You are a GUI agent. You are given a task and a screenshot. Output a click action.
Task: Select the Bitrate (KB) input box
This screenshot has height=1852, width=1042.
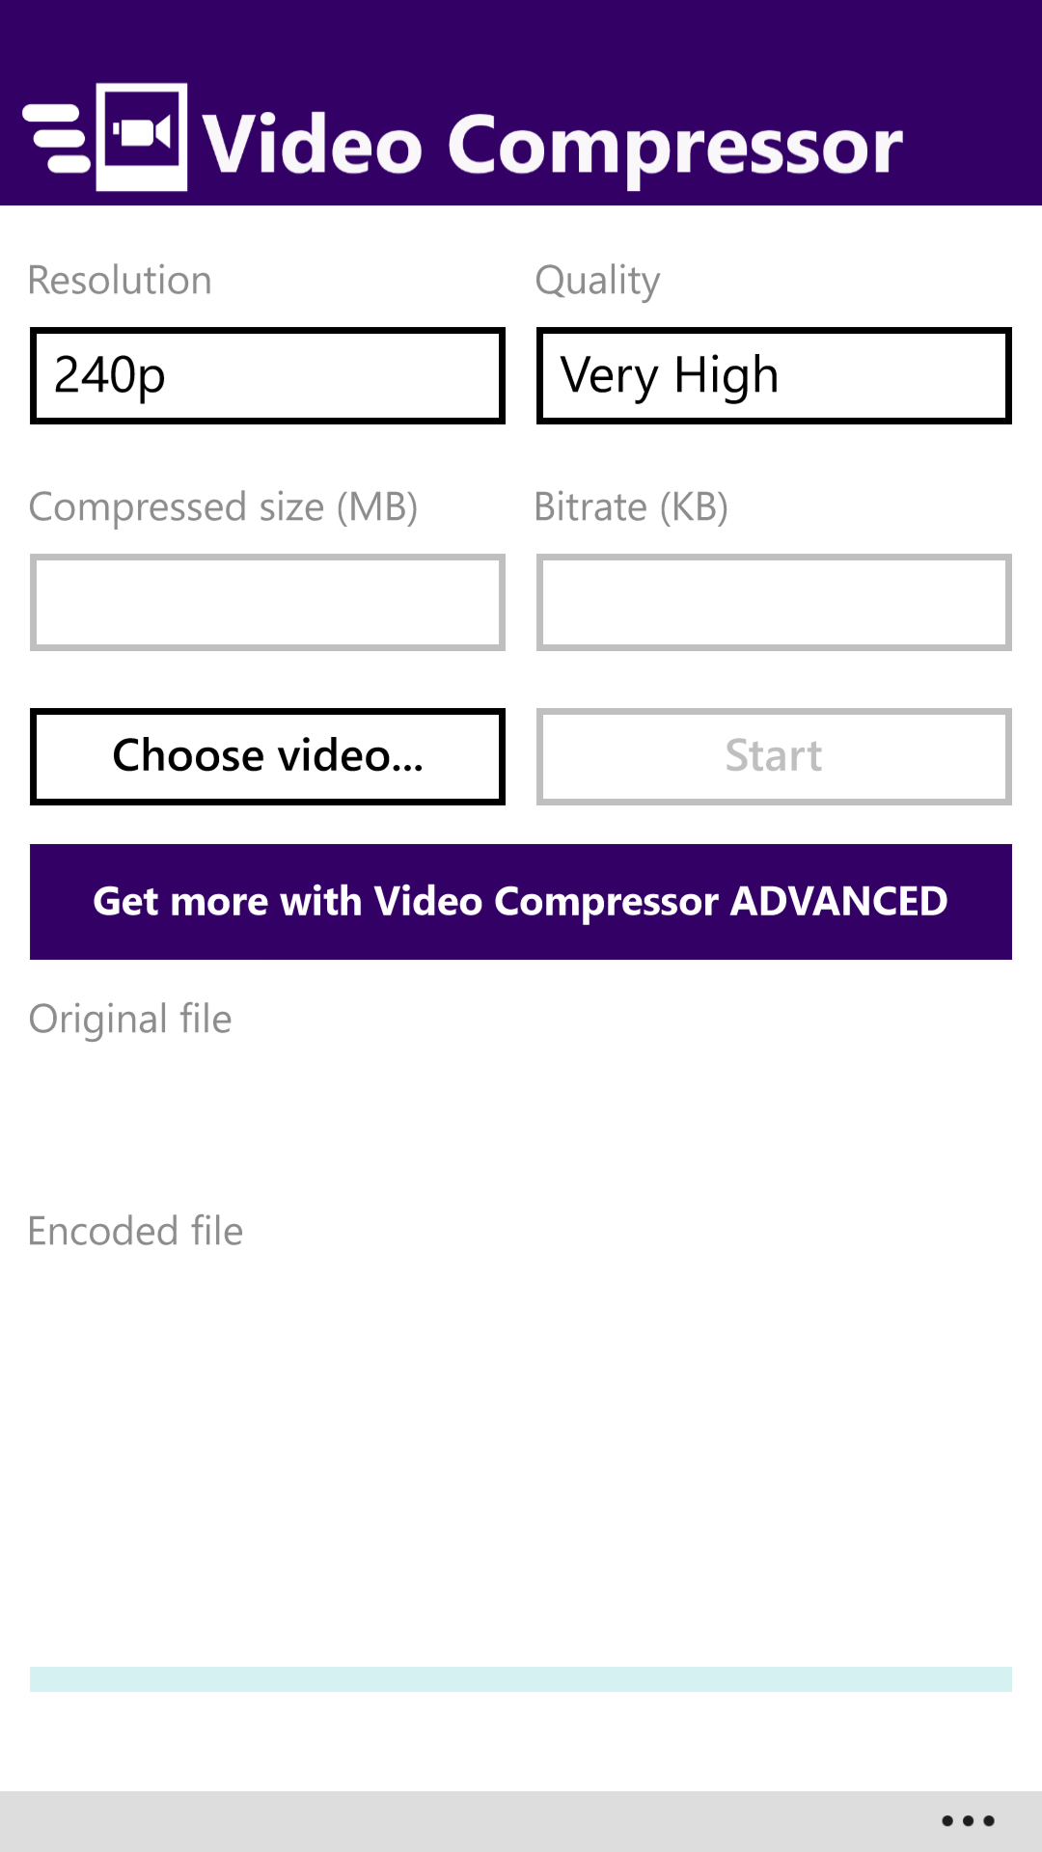pyautogui.click(x=774, y=602)
